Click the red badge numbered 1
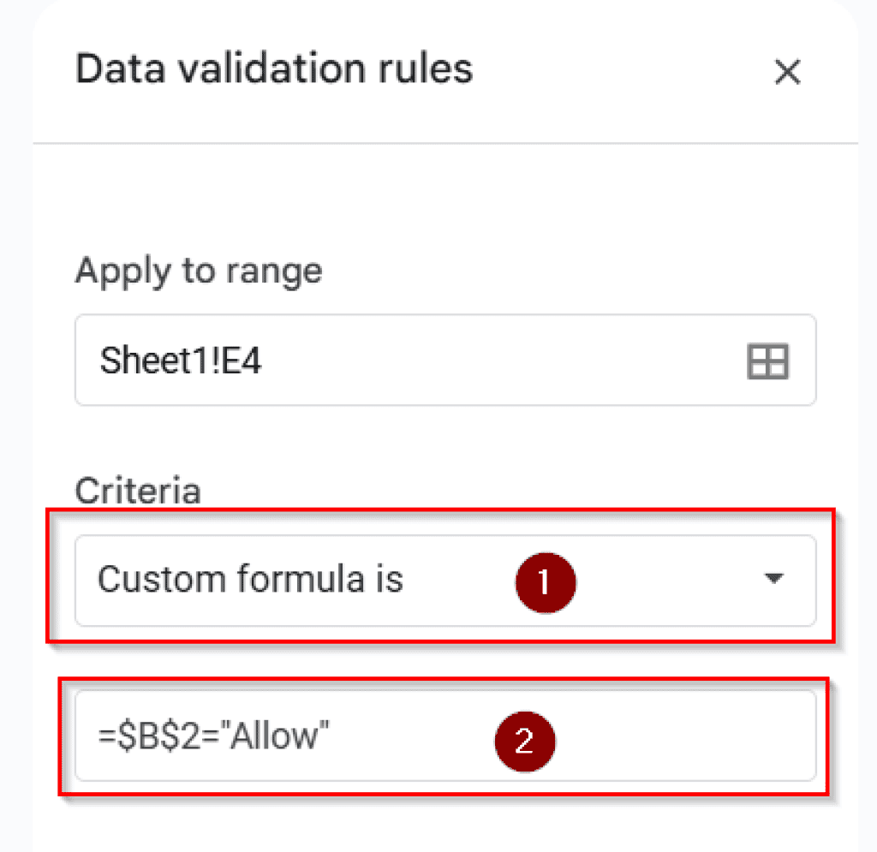The height and width of the screenshot is (852, 877). point(546,581)
